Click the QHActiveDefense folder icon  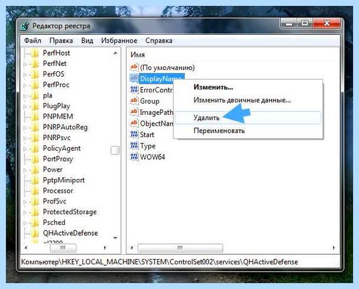[35, 233]
